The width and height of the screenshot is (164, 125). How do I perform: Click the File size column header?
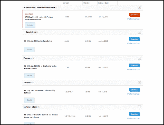(x=86, y=3)
